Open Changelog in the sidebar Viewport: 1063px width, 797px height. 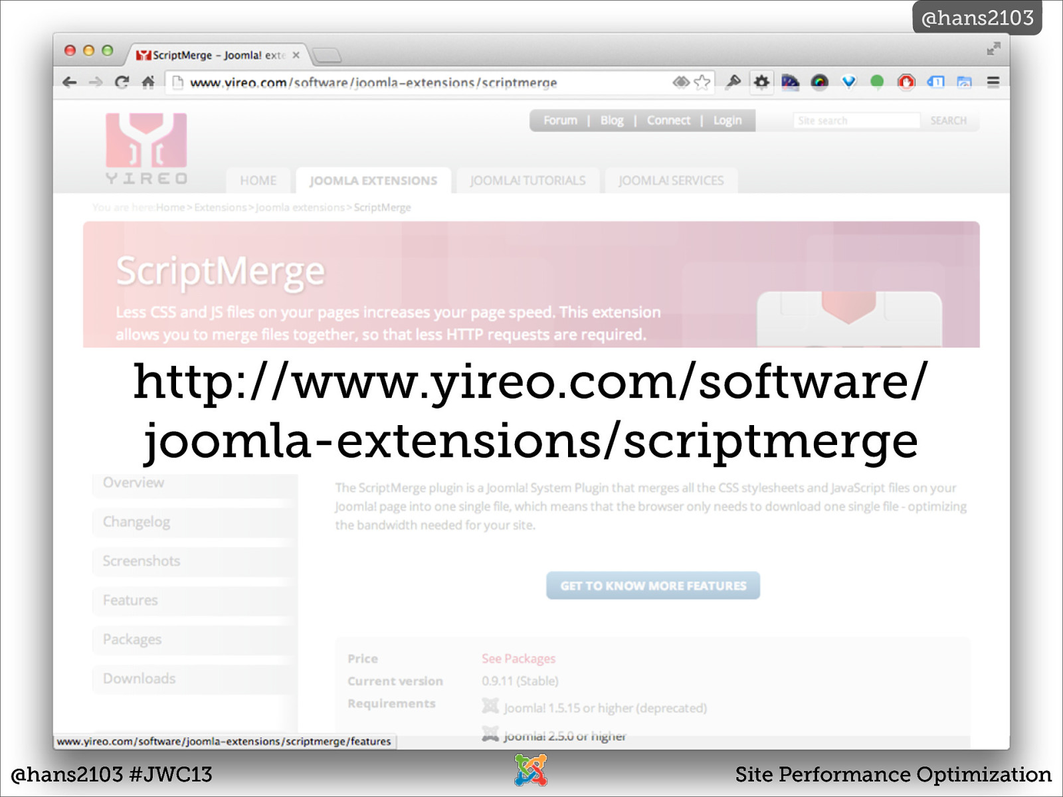tap(193, 522)
